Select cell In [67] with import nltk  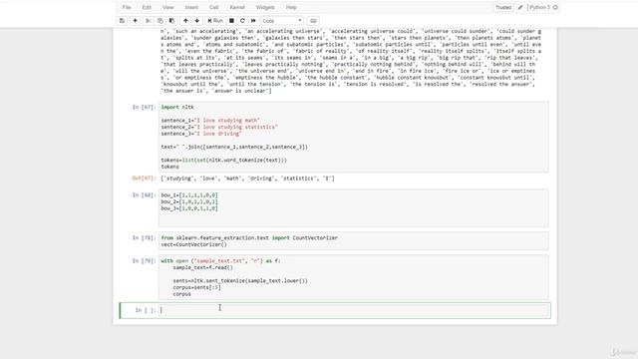pos(353,137)
